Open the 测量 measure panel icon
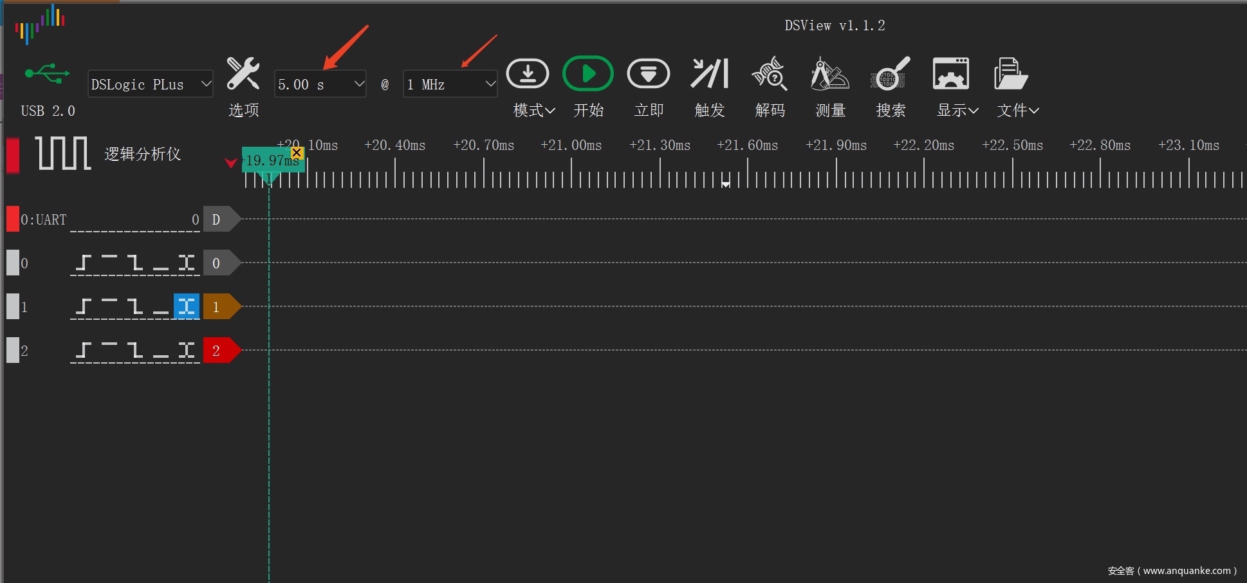1247x583 pixels. 829,74
